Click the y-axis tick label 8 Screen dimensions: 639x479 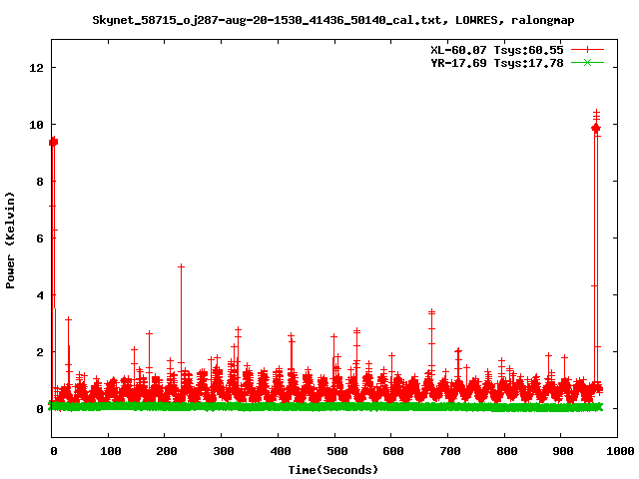(x=40, y=182)
